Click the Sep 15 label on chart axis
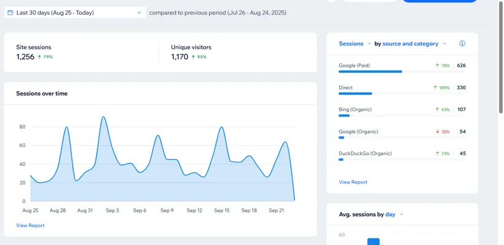504x245 pixels. [222, 211]
